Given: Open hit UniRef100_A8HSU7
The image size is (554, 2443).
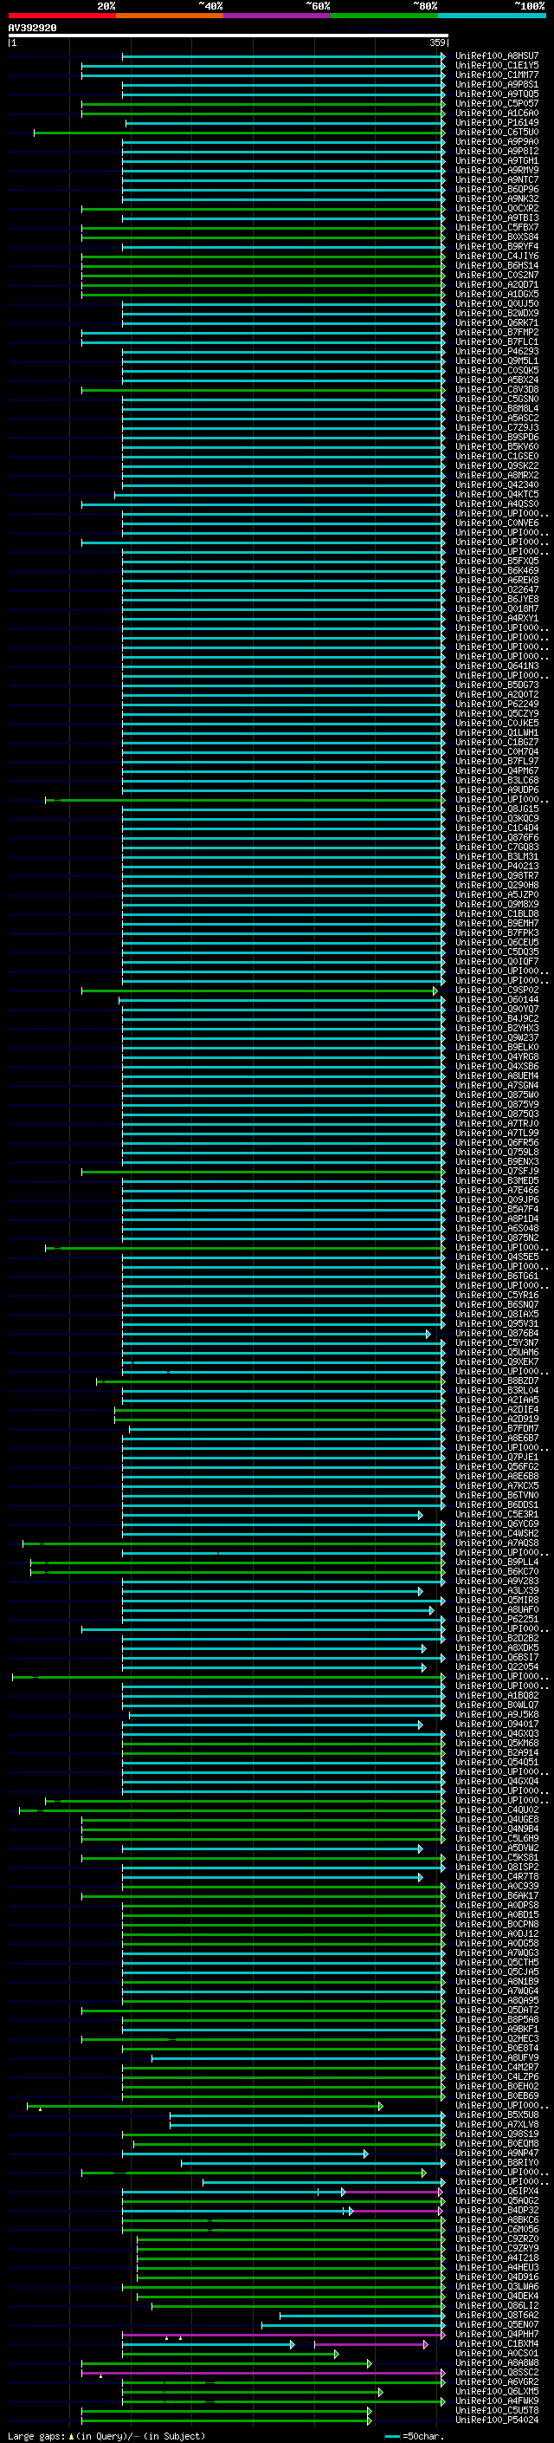Looking at the screenshot, I should tap(497, 56).
